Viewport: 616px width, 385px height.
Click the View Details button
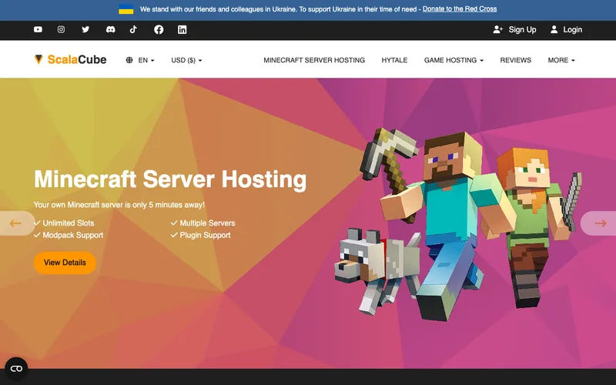tap(65, 263)
